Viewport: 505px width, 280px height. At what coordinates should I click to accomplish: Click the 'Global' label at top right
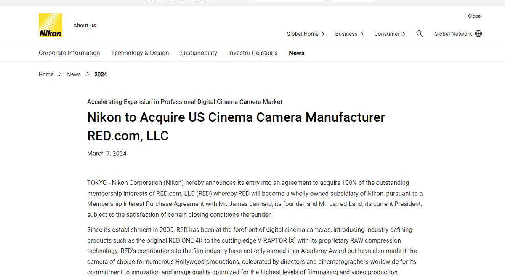[475, 16]
